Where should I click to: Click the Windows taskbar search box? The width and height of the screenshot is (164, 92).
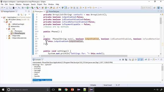coord(28,90)
